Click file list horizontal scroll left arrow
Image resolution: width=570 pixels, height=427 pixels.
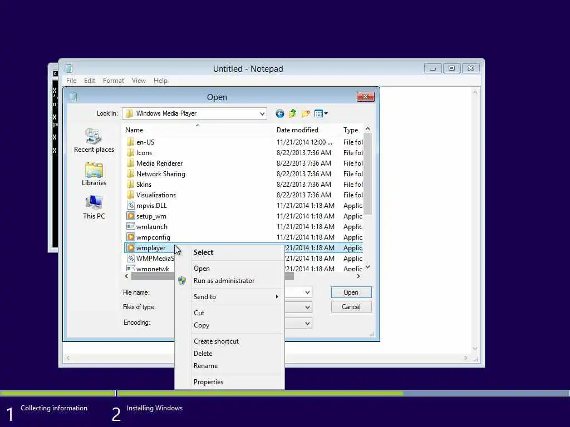[x=126, y=276]
